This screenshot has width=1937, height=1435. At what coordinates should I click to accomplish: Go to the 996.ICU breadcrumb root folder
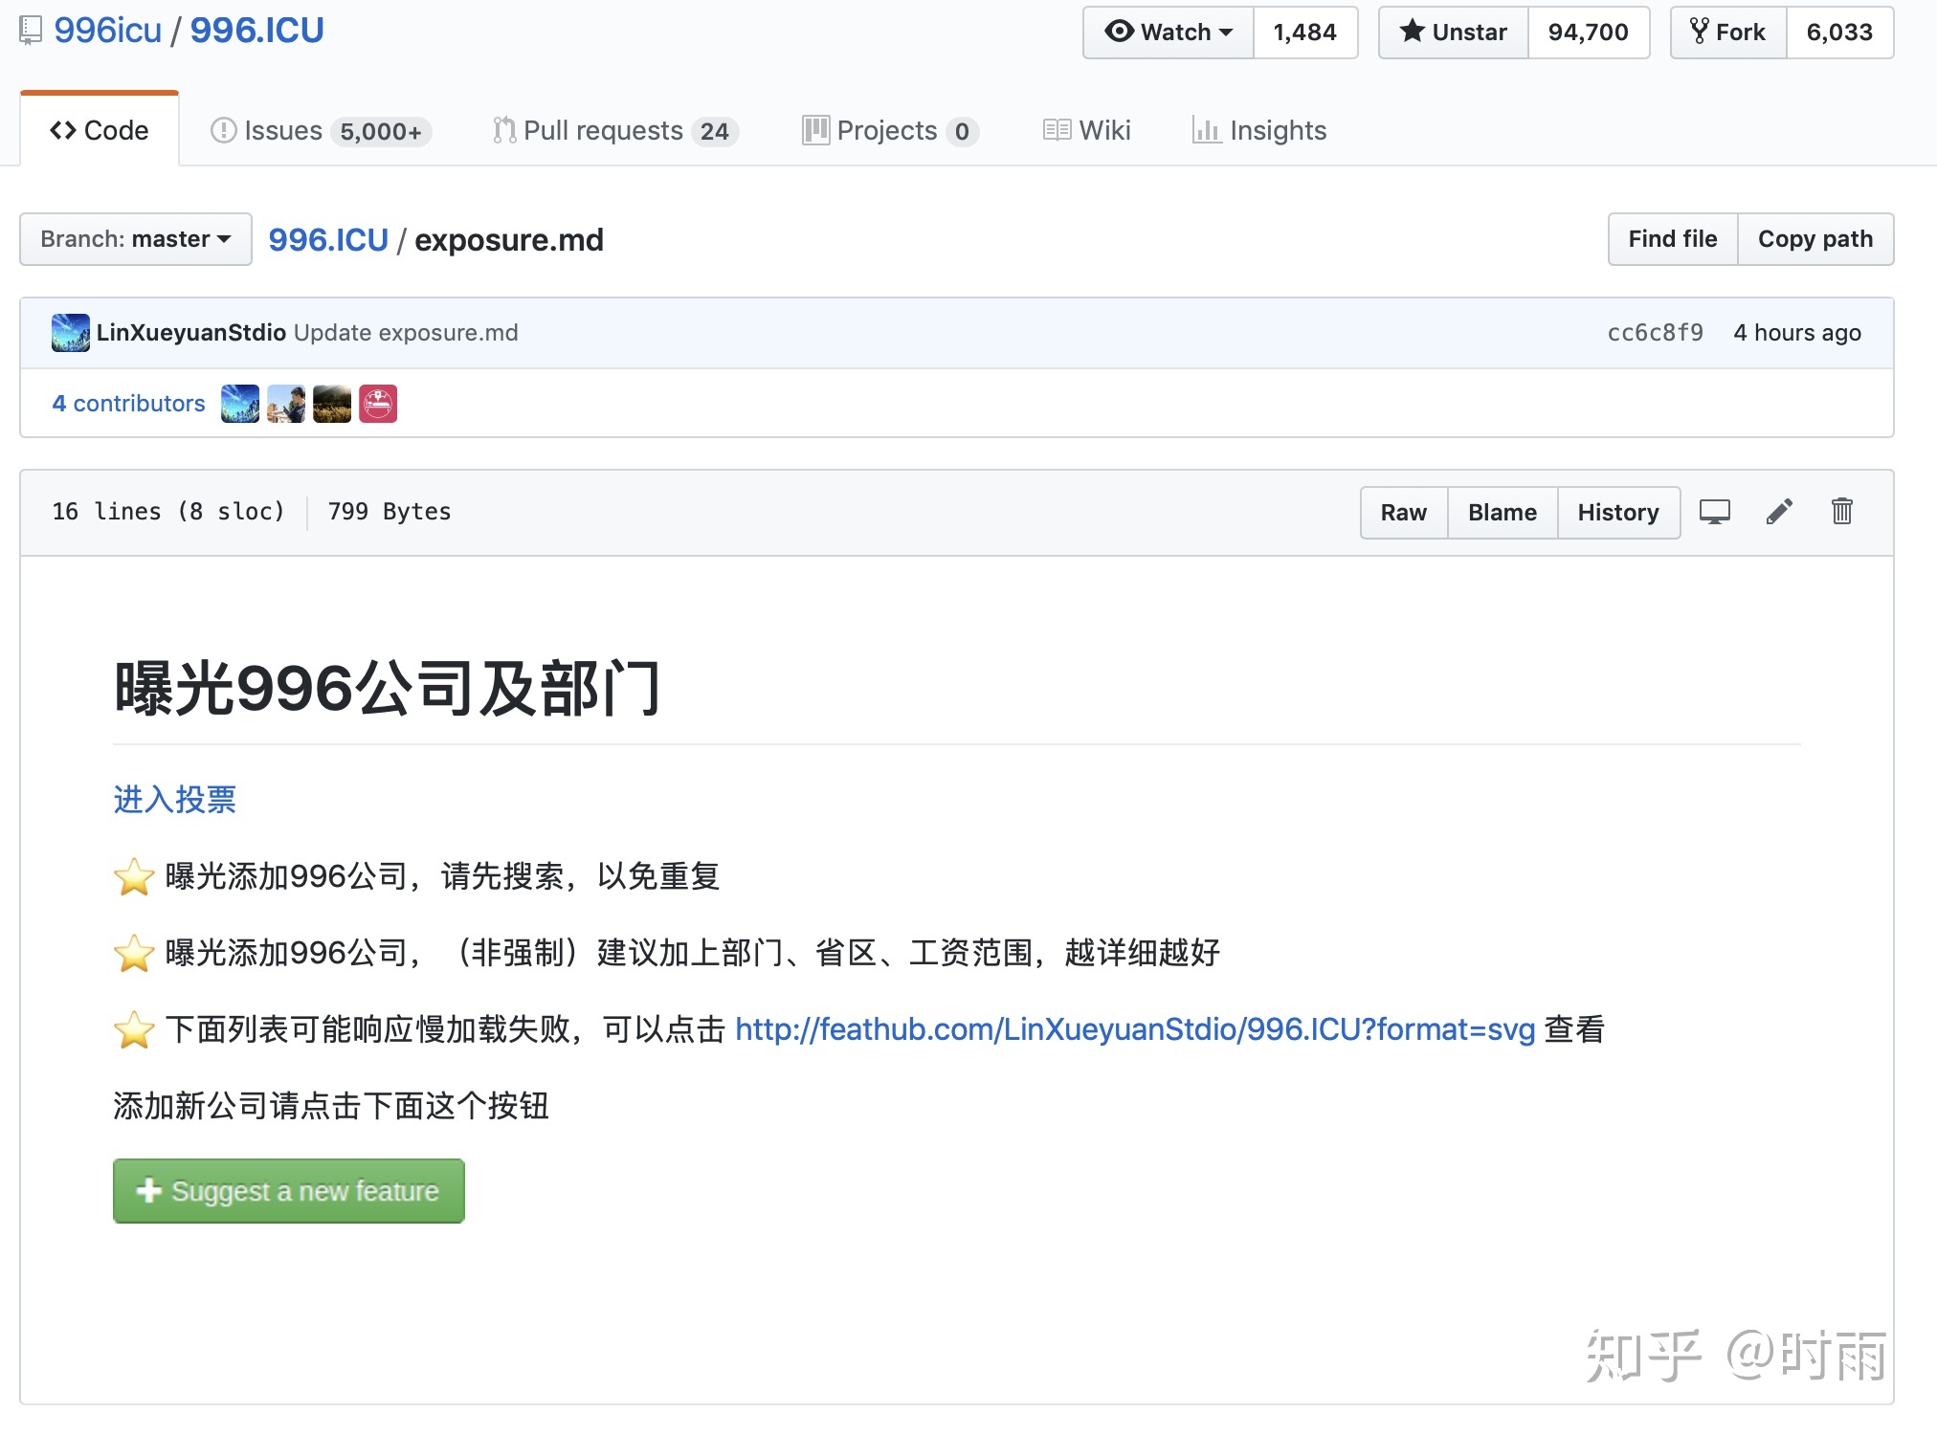point(328,240)
